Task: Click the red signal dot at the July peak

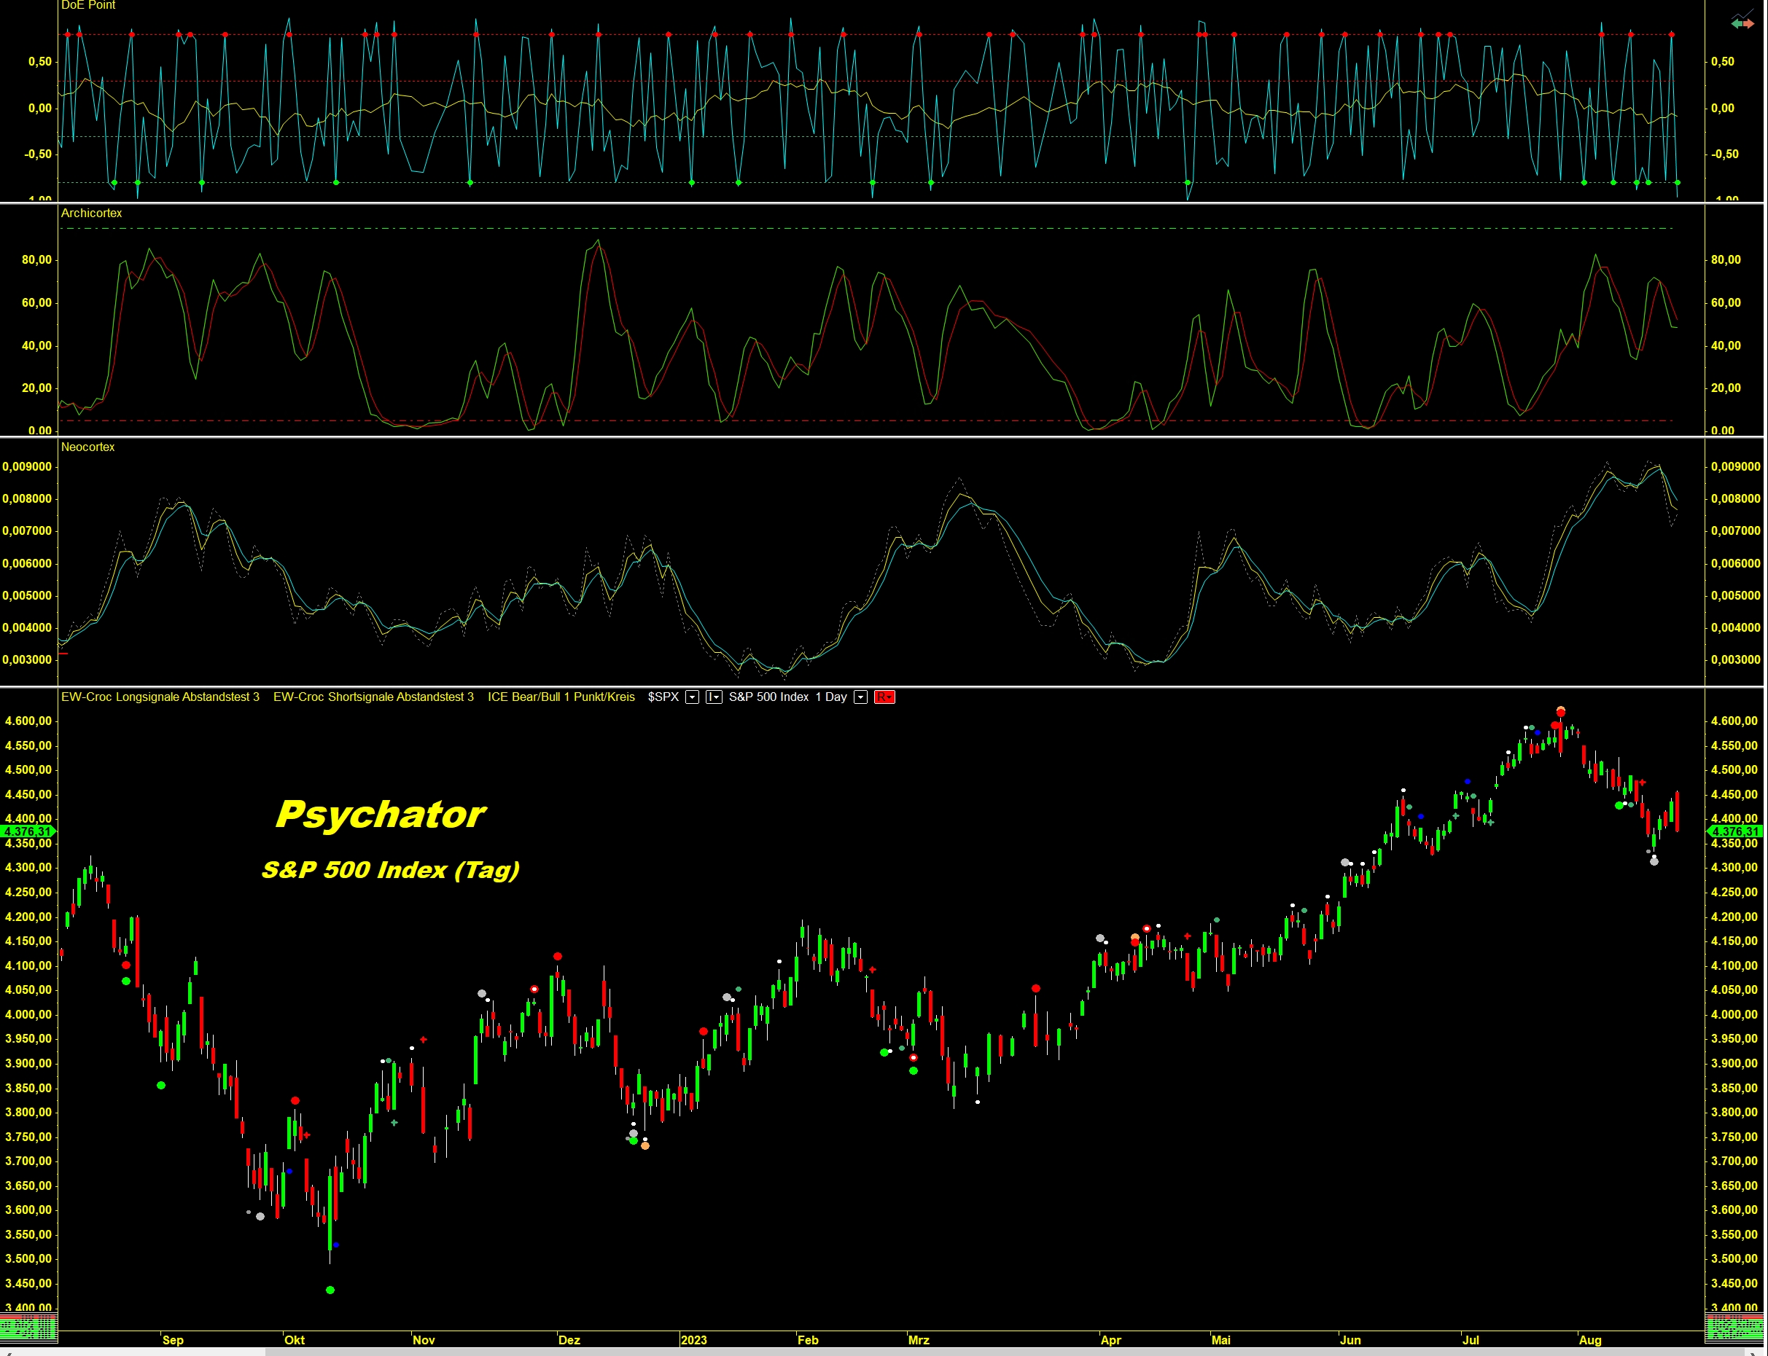Action: [x=1560, y=713]
